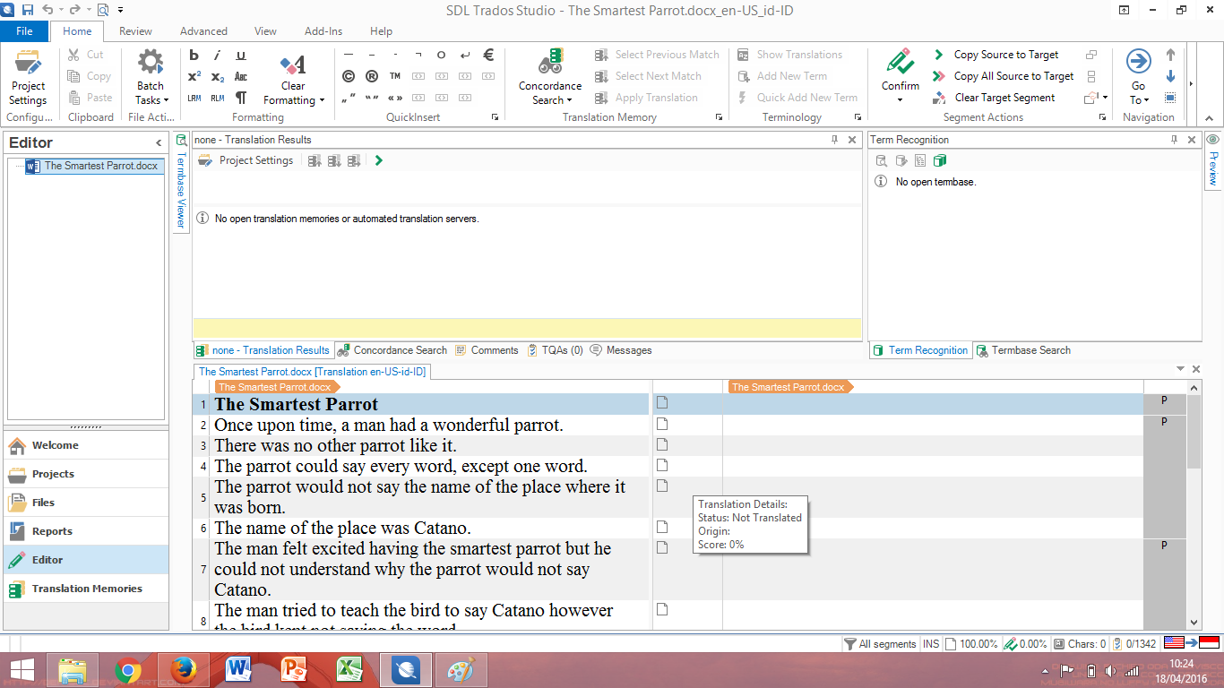Screen dimensions: 1224x688
Task: Click Copy All Source to Target
Action: point(1003,76)
